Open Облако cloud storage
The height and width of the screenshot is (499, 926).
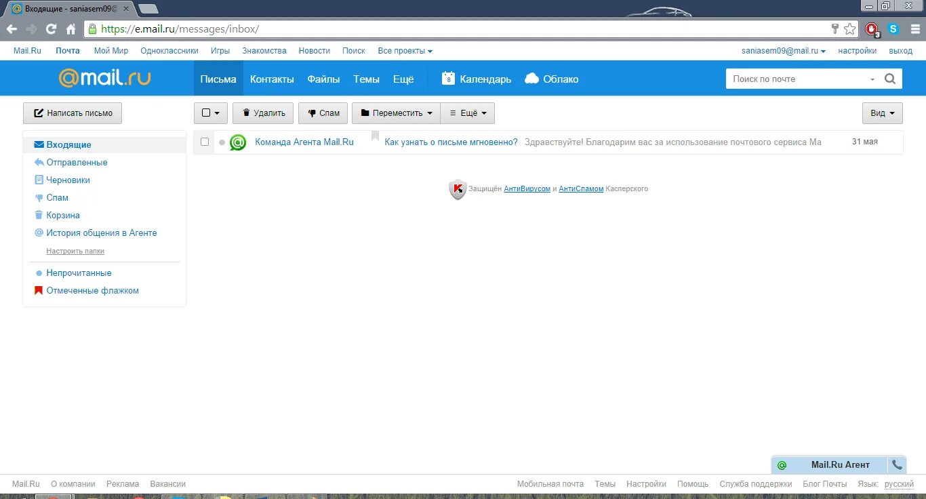(x=552, y=79)
